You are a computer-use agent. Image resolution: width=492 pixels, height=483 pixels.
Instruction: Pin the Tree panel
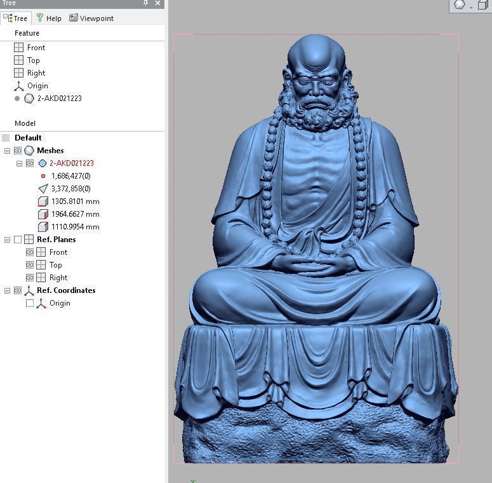[x=146, y=3]
